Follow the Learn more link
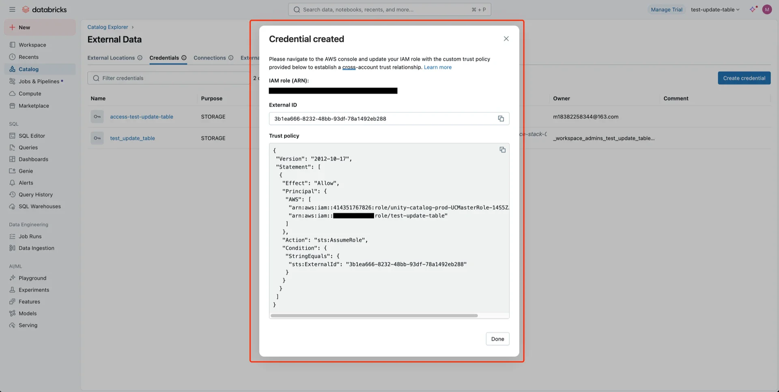 click(437, 67)
